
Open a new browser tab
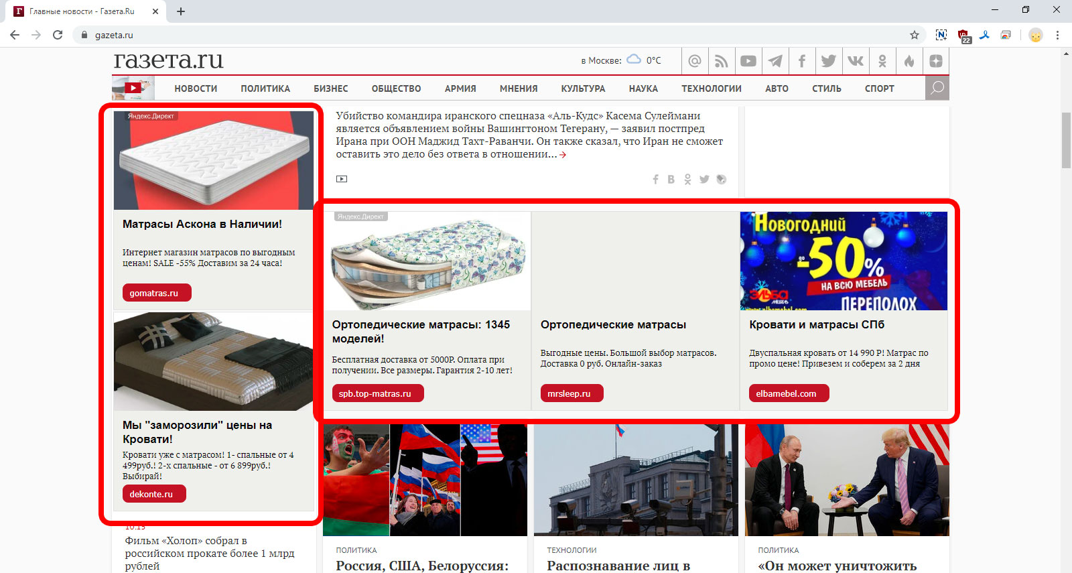(181, 11)
